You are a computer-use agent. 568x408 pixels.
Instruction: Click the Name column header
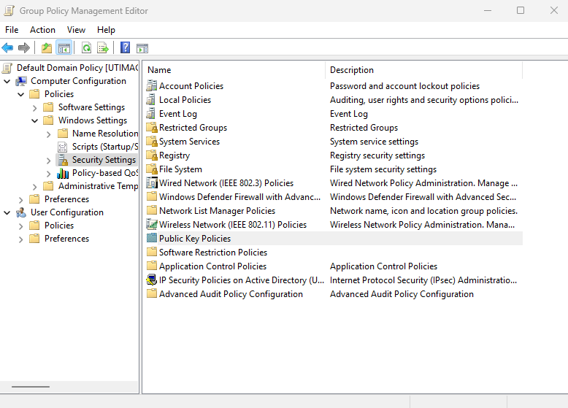tap(234, 70)
